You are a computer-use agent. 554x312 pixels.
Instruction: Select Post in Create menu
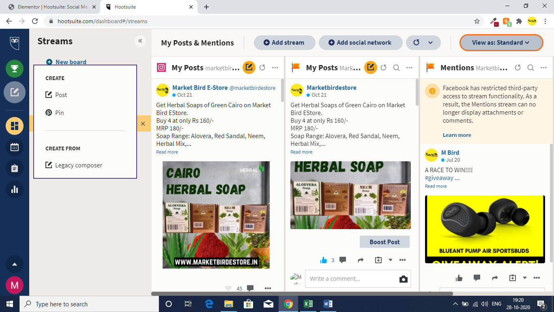pos(56,95)
